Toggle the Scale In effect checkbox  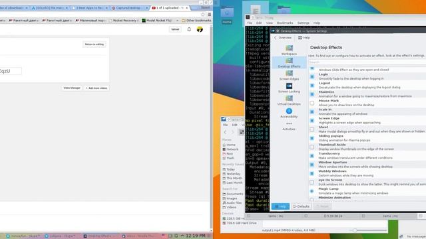[x=312, y=112]
